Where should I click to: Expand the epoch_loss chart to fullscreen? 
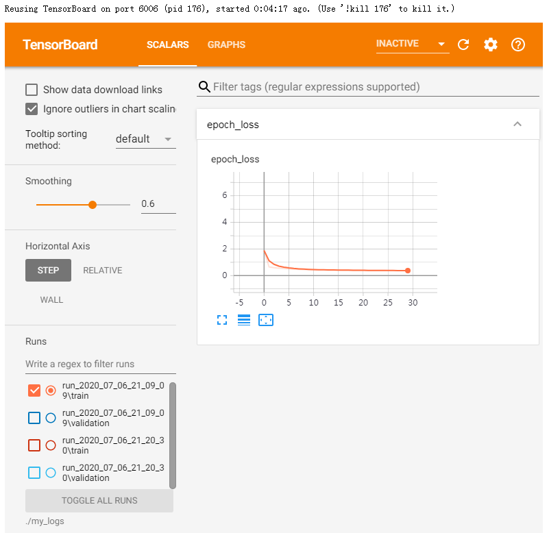[x=221, y=320]
